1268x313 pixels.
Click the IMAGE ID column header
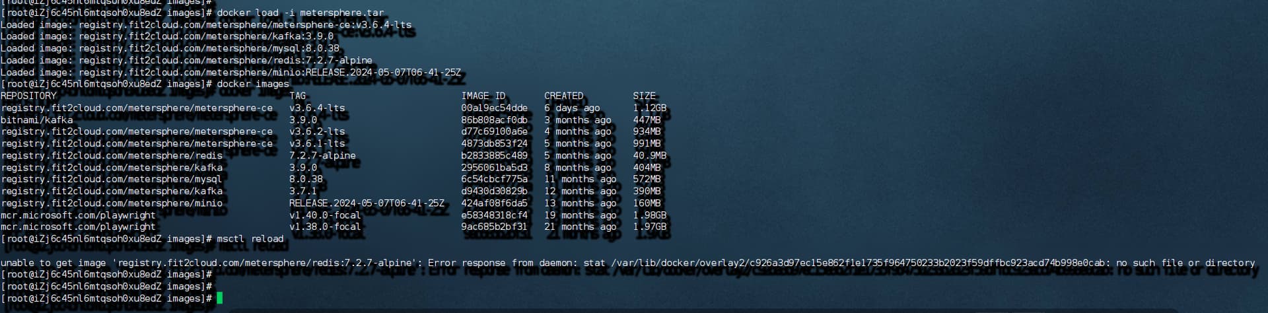[483, 96]
